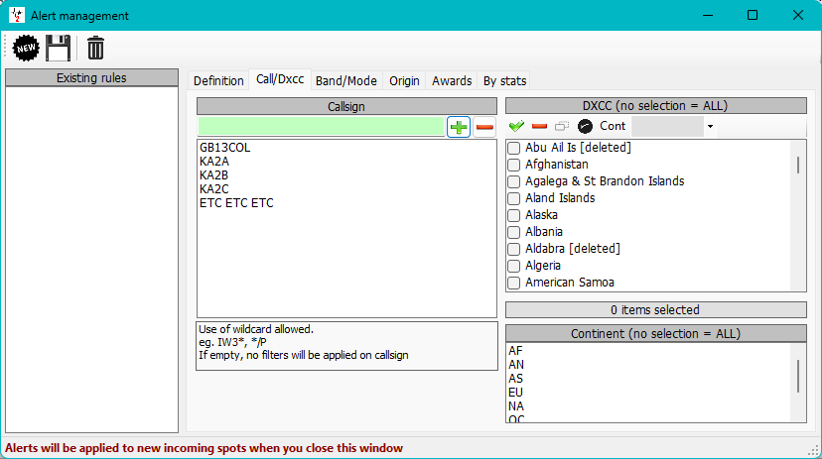The height and width of the screenshot is (459, 822).
Task: Click DXCC (no selection = ALL) header
Action: (x=656, y=106)
